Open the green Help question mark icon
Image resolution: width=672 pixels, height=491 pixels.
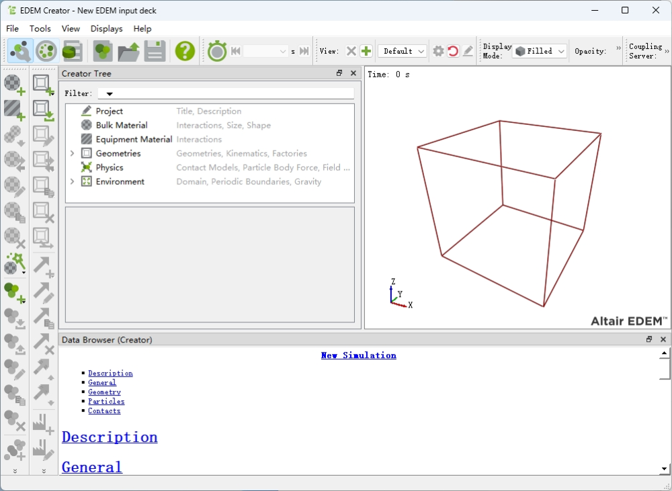[x=185, y=51]
